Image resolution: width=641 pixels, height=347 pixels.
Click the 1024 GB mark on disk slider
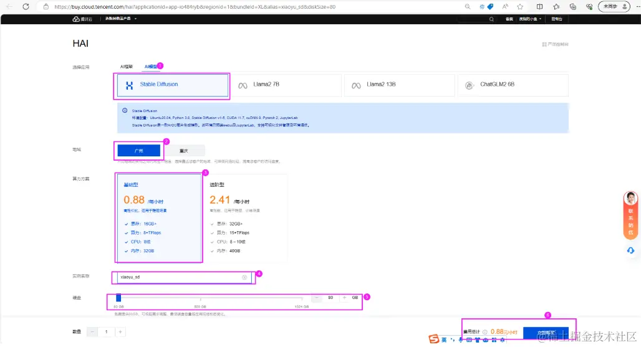pyautogui.click(x=302, y=306)
